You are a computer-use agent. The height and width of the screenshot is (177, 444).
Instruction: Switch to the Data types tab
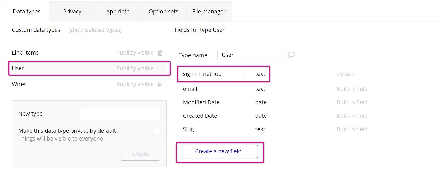click(x=26, y=11)
